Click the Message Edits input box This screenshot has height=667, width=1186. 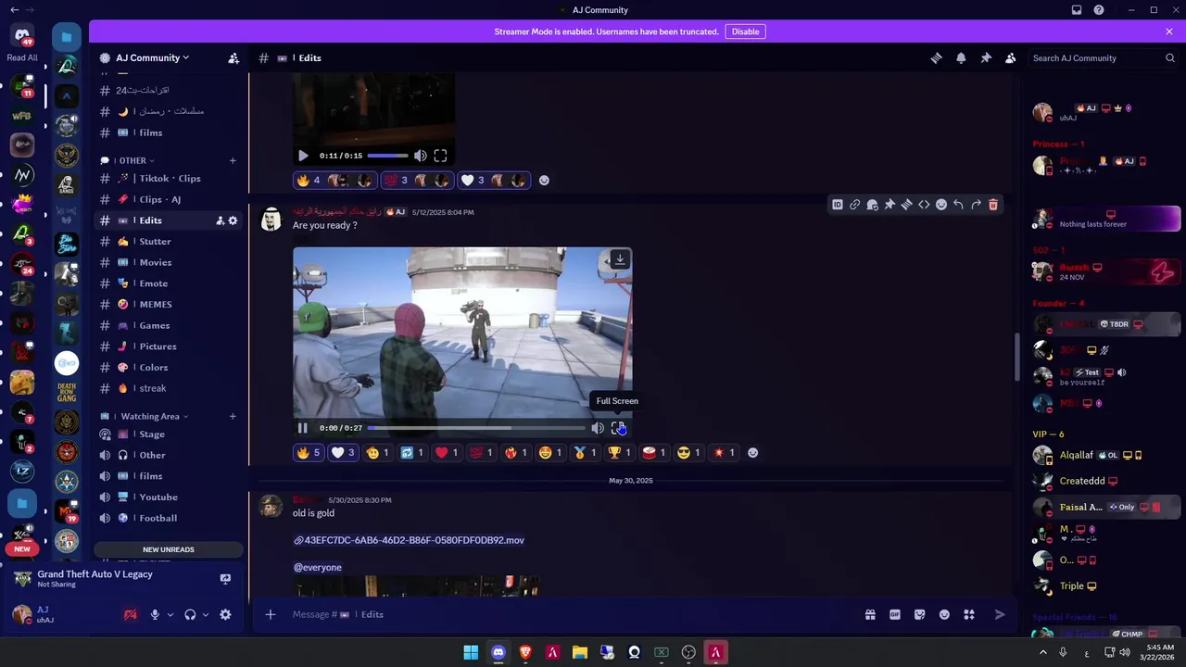pyautogui.click(x=570, y=614)
